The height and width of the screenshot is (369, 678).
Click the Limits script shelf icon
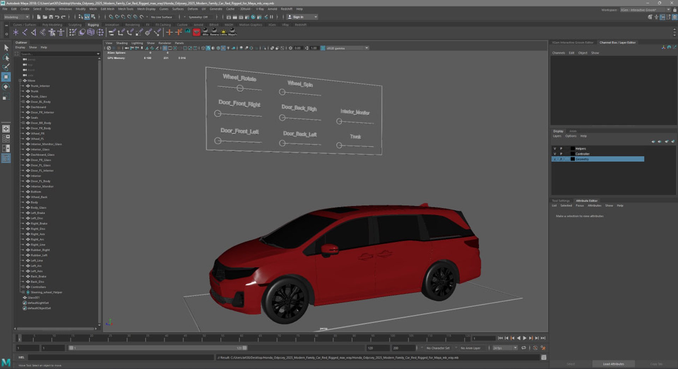(224, 32)
